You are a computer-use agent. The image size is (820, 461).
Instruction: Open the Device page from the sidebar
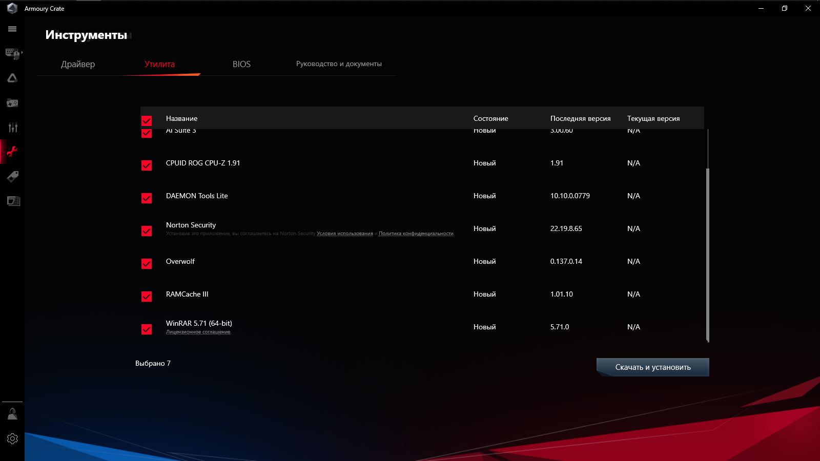pyautogui.click(x=13, y=53)
